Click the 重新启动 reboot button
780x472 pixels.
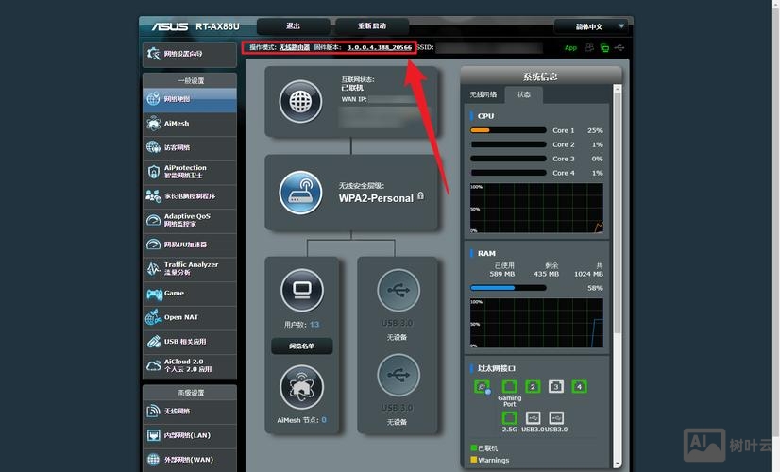click(x=371, y=26)
